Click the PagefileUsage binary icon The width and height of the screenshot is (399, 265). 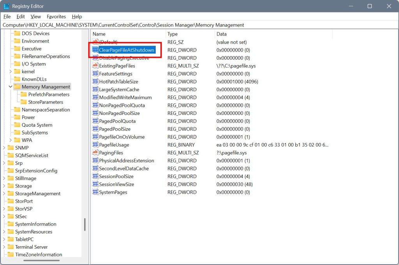click(95, 145)
